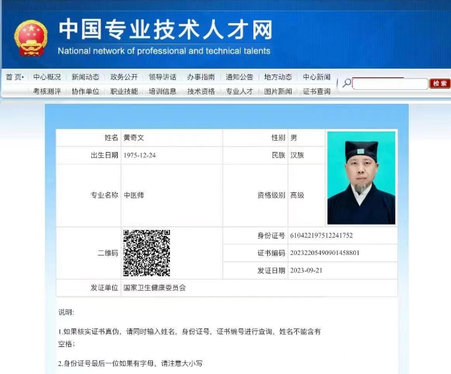
Task: Go to 职业技能 page
Action: 124,91
